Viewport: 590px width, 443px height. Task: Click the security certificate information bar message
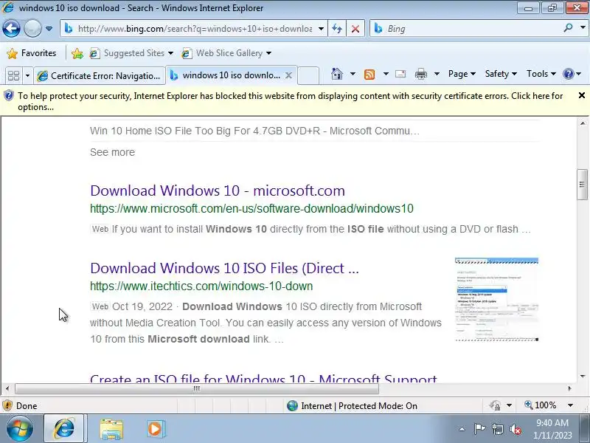[x=290, y=101]
